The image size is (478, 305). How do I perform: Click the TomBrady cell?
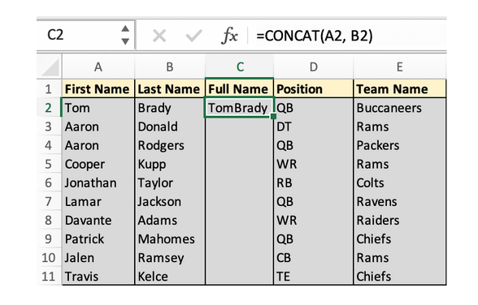239,108
